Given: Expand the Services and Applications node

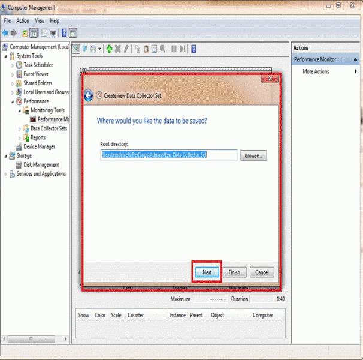Looking at the screenshot, I should pyautogui.click(x=6, y=174).
